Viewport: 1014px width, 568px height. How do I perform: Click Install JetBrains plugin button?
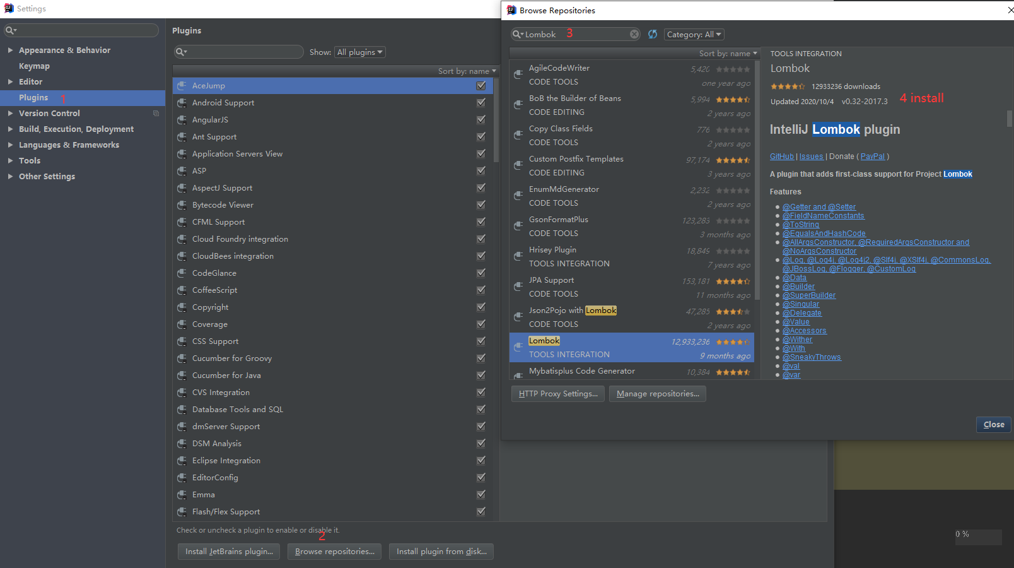229,552
